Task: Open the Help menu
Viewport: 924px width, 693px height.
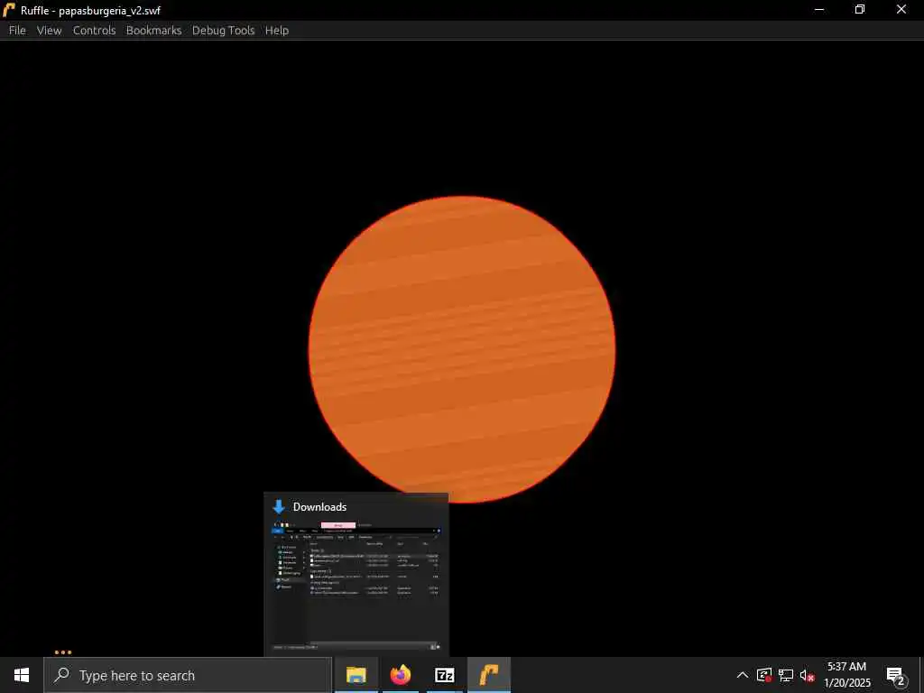Action: tap(276, 31)
